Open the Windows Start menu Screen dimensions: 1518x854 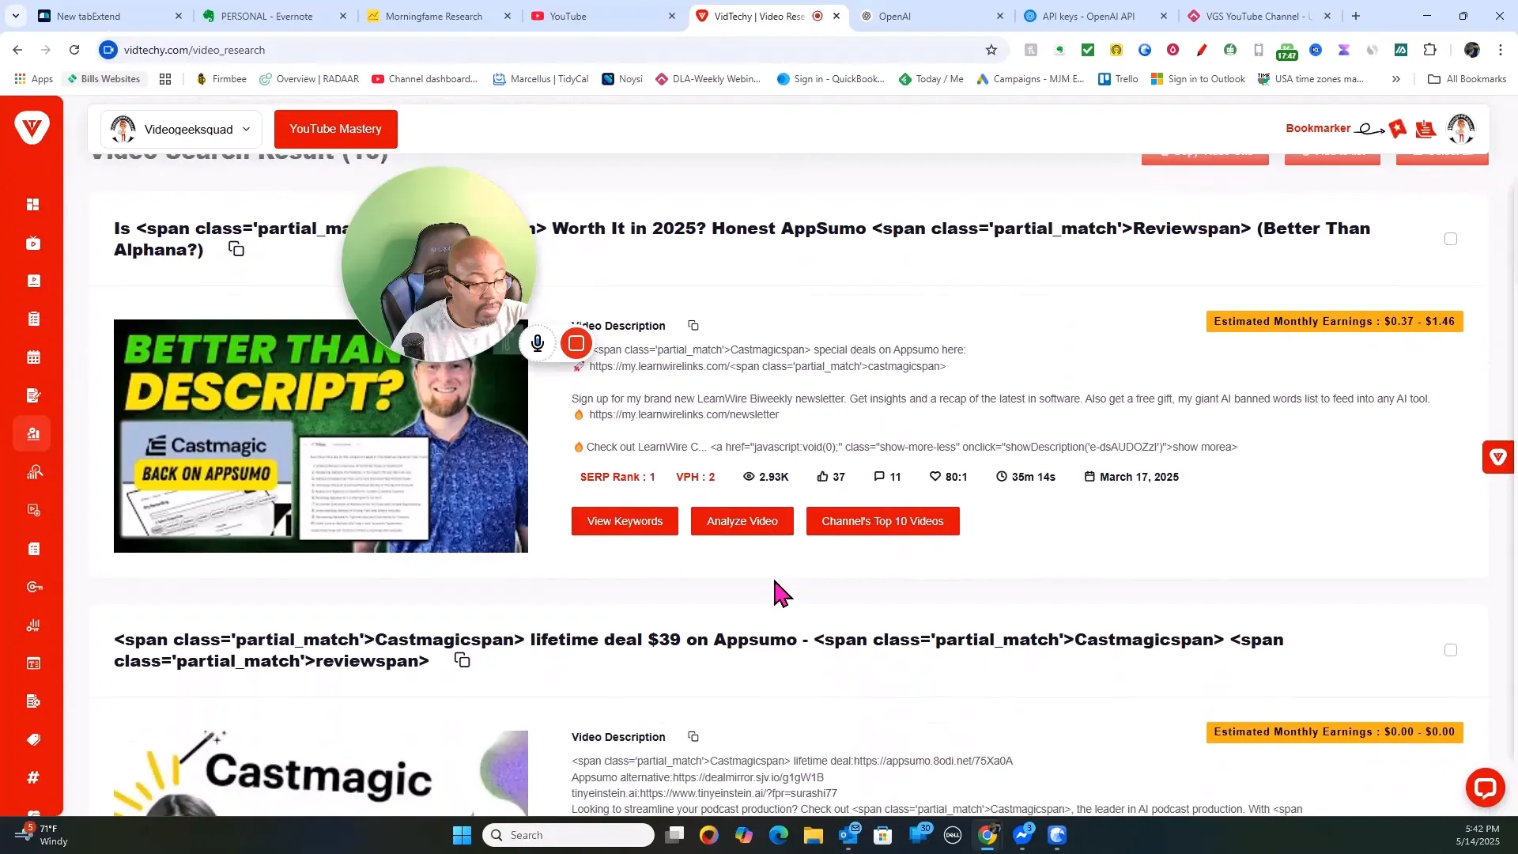pyautogui.click(x=462, y=835)
